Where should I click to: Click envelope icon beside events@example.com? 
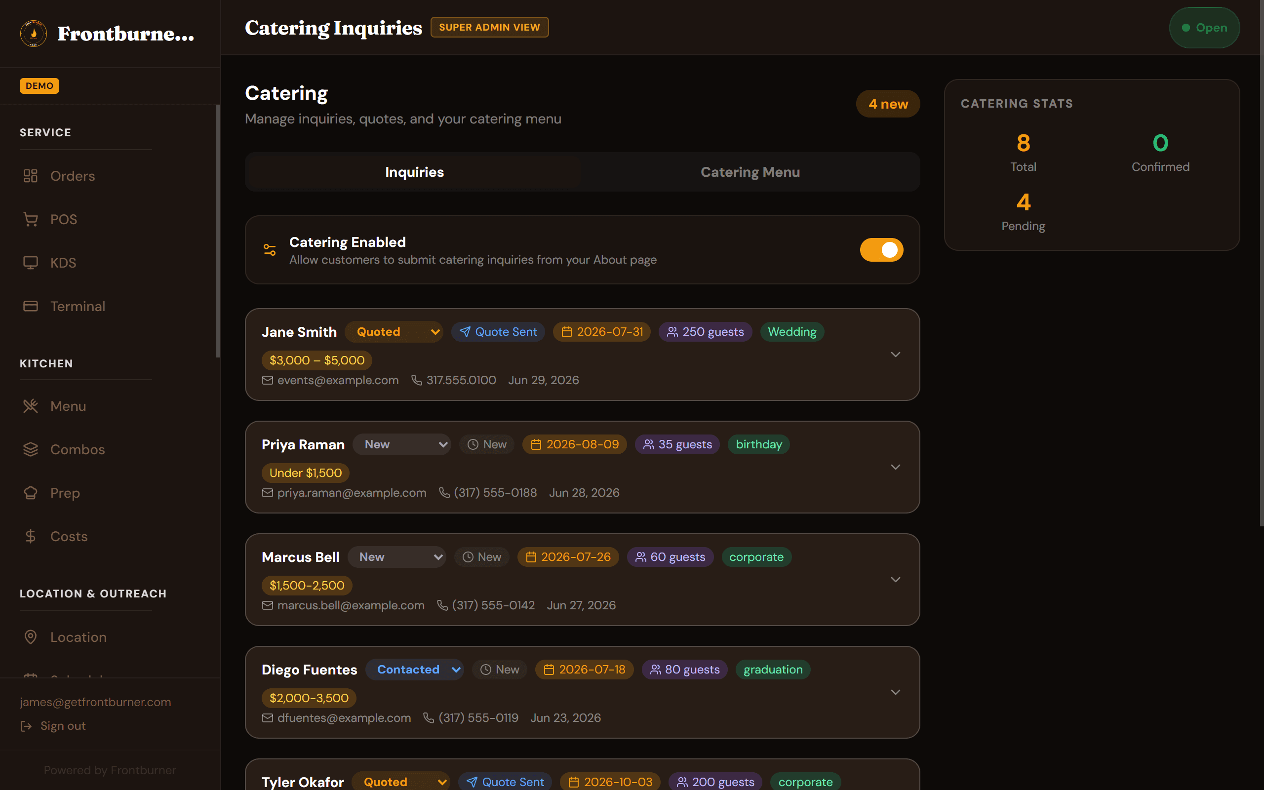268,380
